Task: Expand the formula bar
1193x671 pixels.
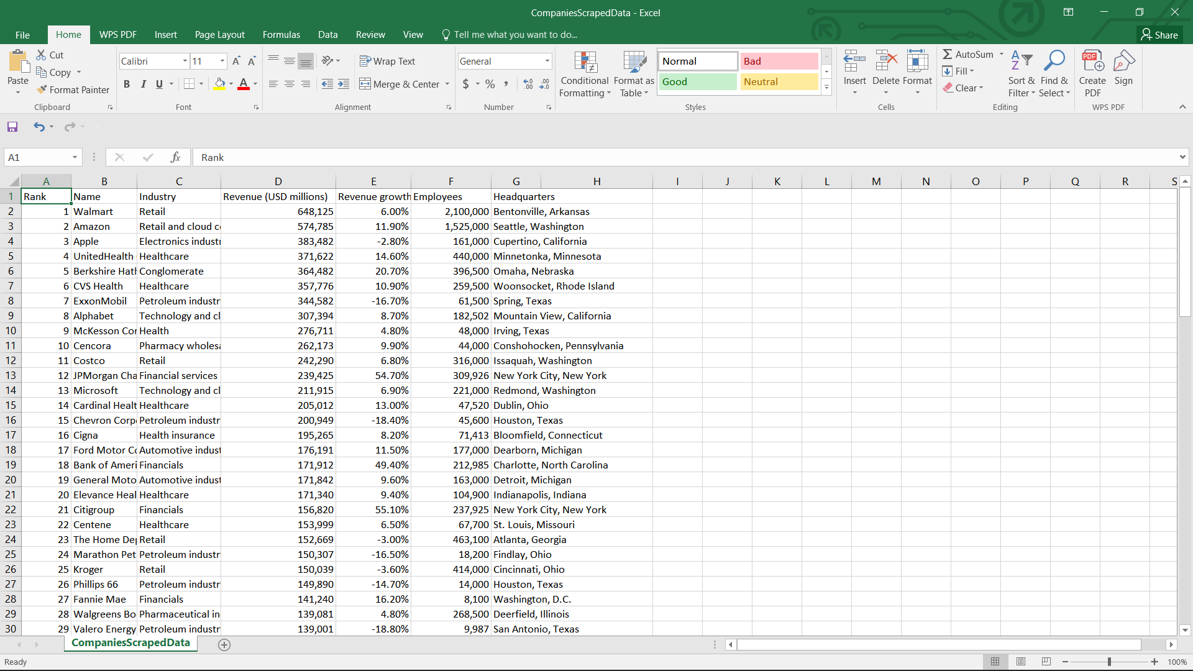Action: (1182, 157)
